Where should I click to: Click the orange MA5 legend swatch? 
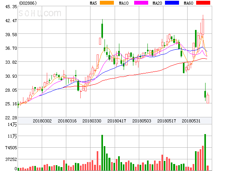(107, 3)
